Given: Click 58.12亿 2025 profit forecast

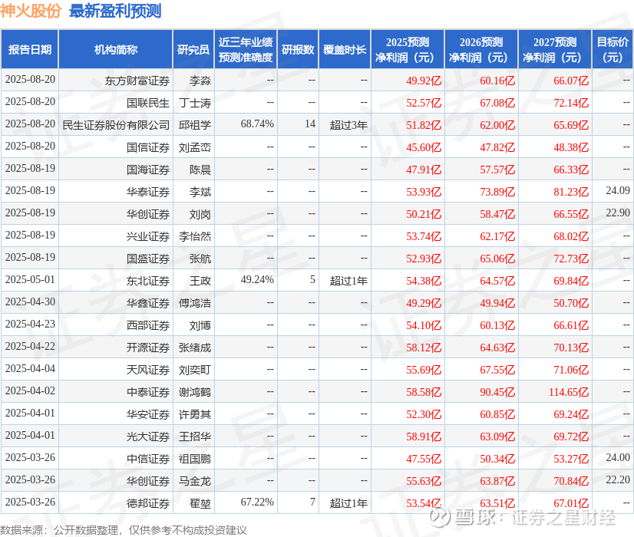Looking at the screenshot, I should pos(424,348).
